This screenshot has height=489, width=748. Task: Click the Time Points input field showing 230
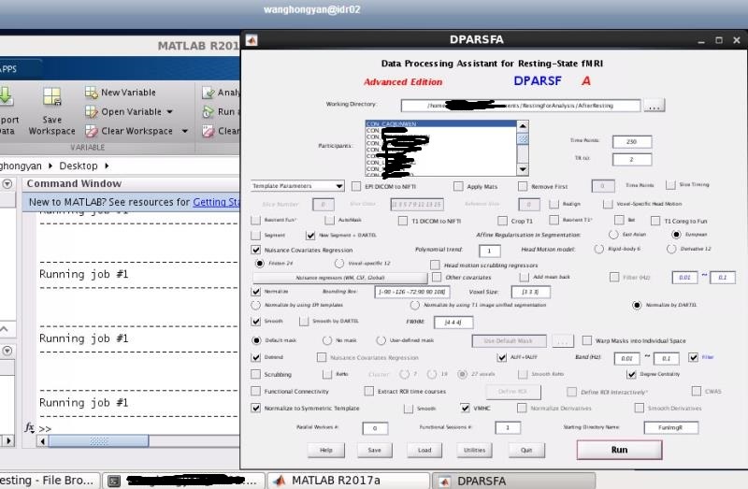pos(632,142)
